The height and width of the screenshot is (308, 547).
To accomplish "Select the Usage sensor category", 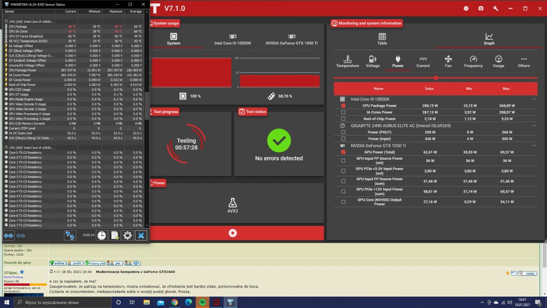I will click(499, 62).
